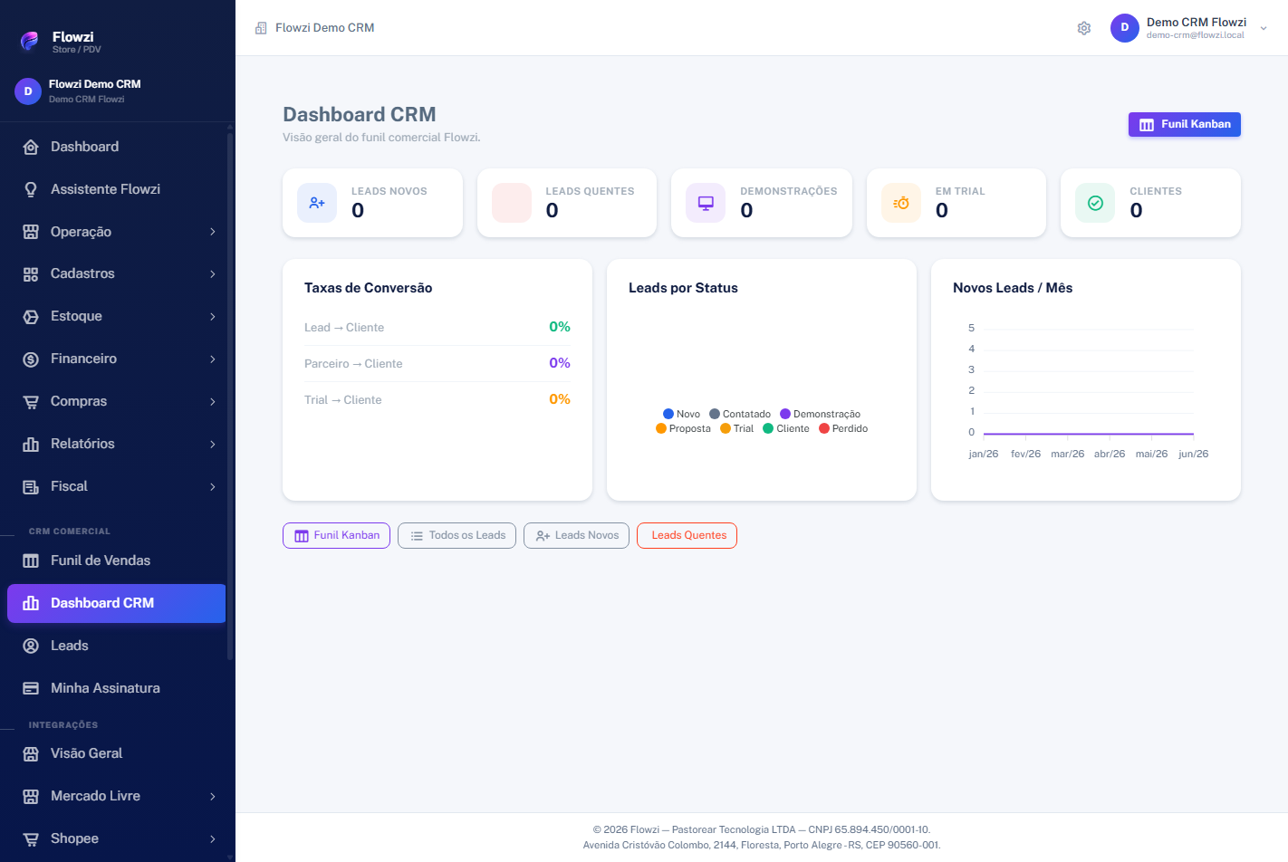
Task: Expand the Shopee submenu chevron
Action: tap(213, 839)
